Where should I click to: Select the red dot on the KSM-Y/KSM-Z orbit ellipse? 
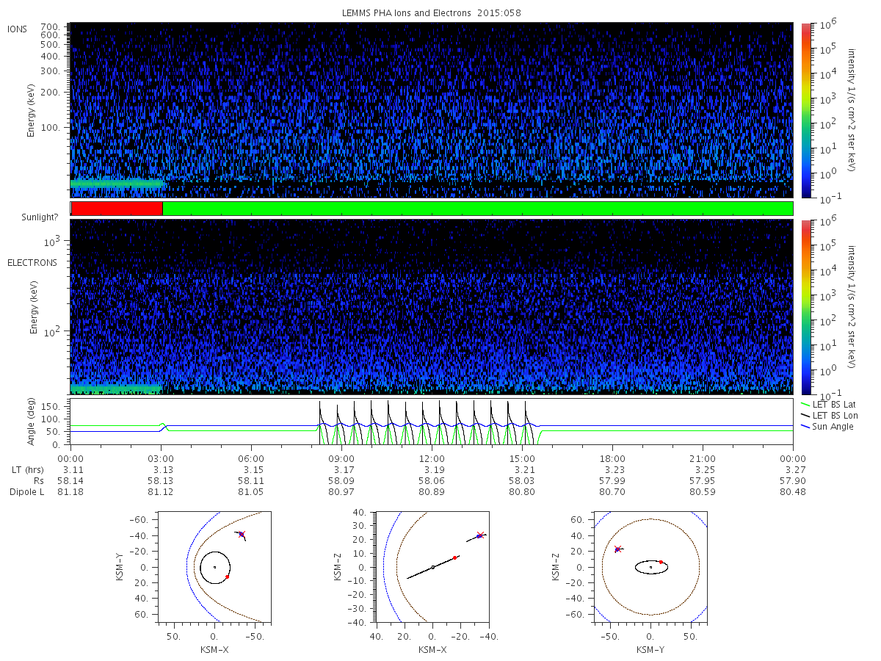coord(661,562)
